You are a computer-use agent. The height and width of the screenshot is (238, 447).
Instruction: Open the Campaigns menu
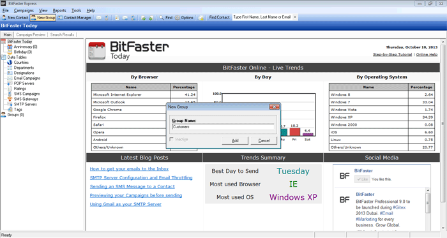point(24,11)
